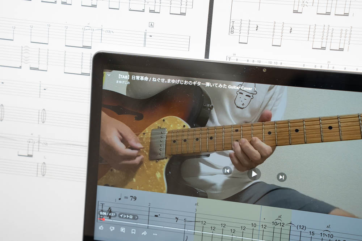362x241 pixels.
Task: Open the comments panel icon
Action: point(123,230)
